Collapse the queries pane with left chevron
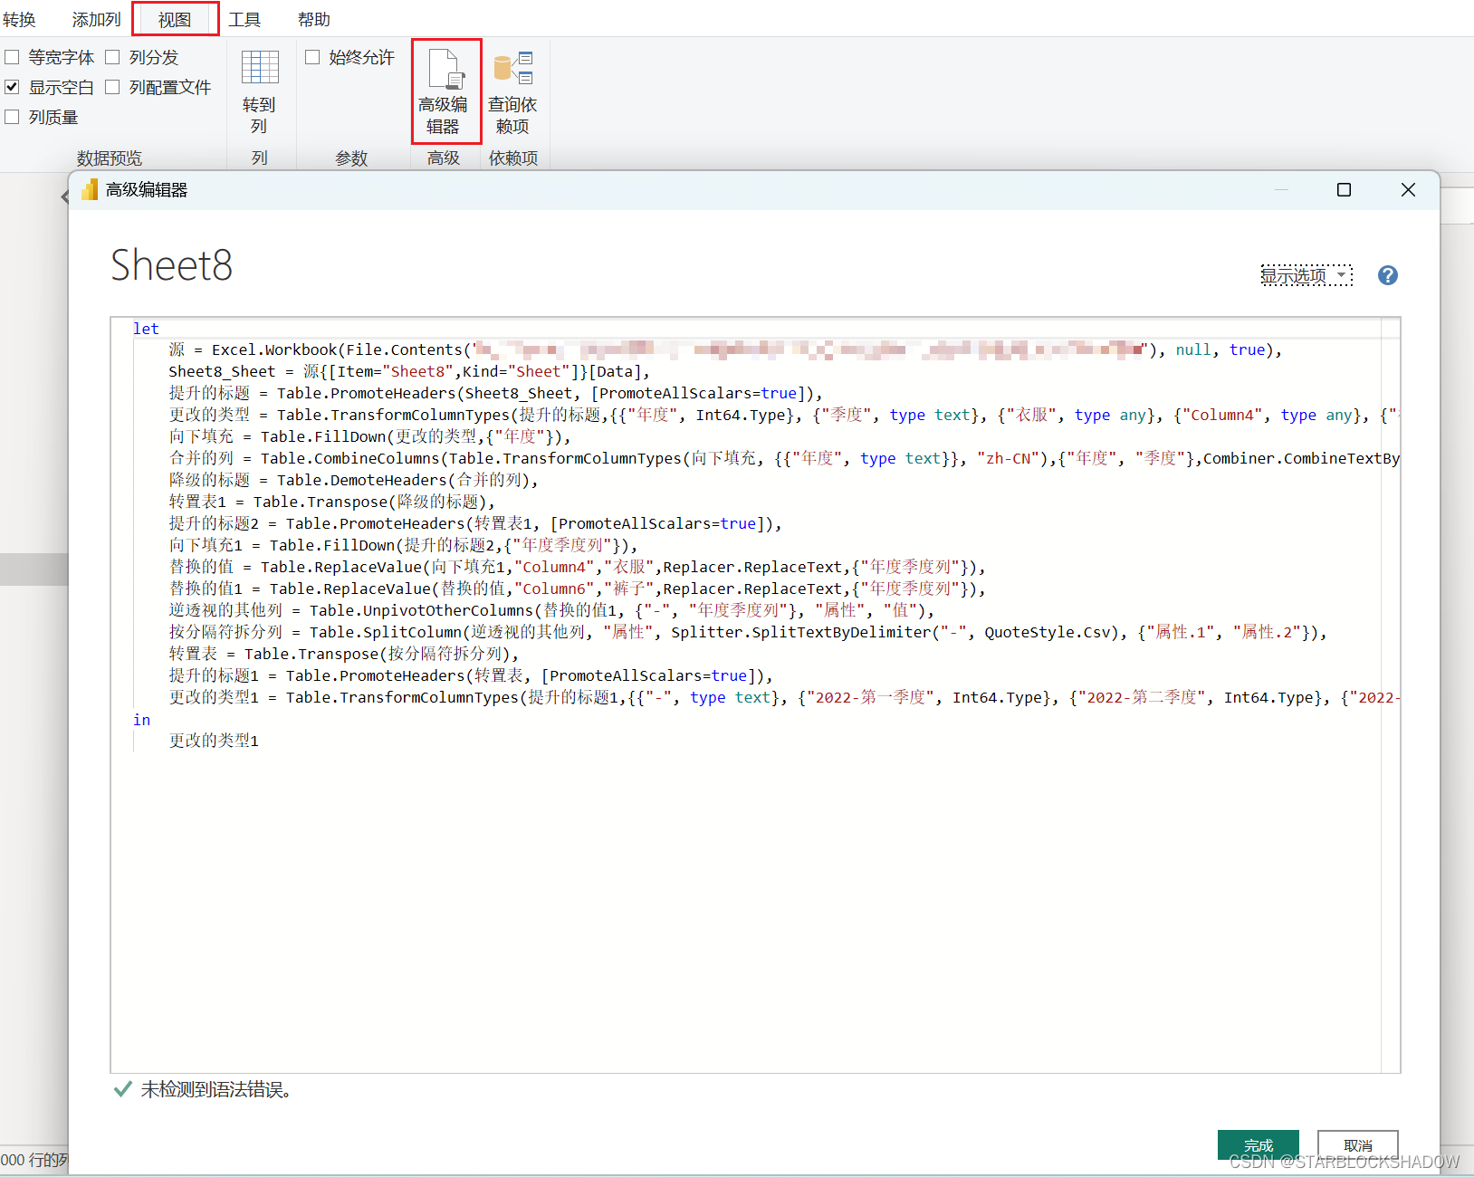 (x=64, y=196)
